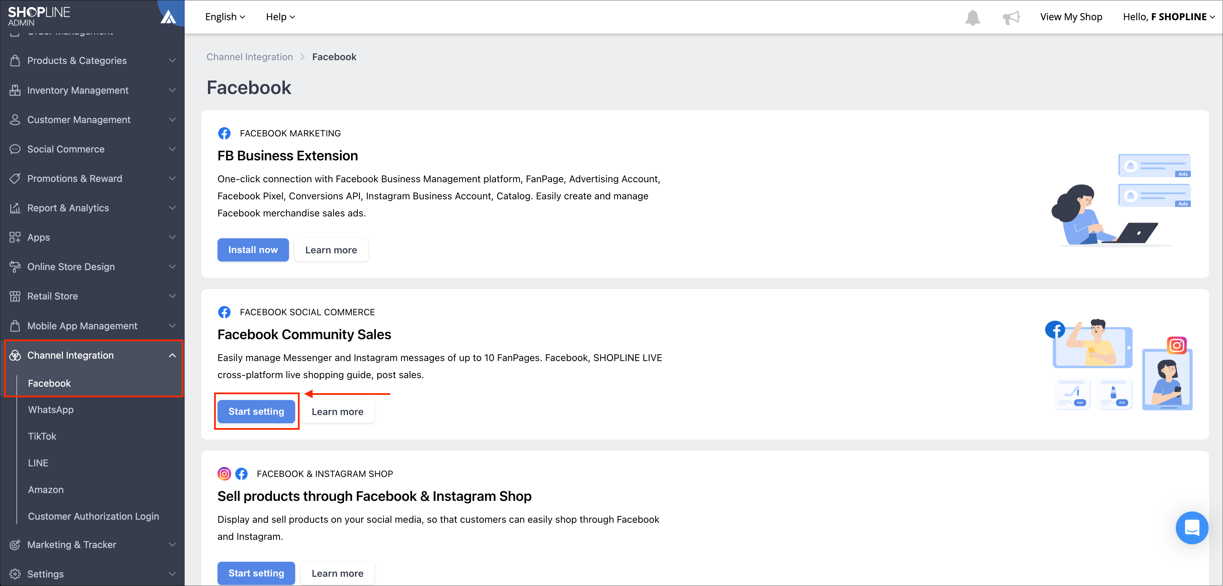1223x586 pixels.
Task: Expand Inventory Management chevron
Action: (x=172, y=90)
